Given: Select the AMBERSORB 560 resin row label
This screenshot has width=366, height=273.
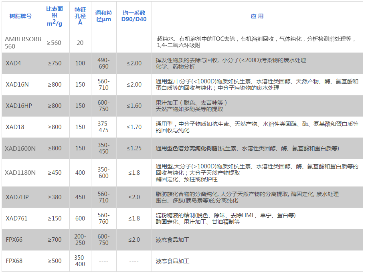Looking at the screenshot, I should pos(22,41).
